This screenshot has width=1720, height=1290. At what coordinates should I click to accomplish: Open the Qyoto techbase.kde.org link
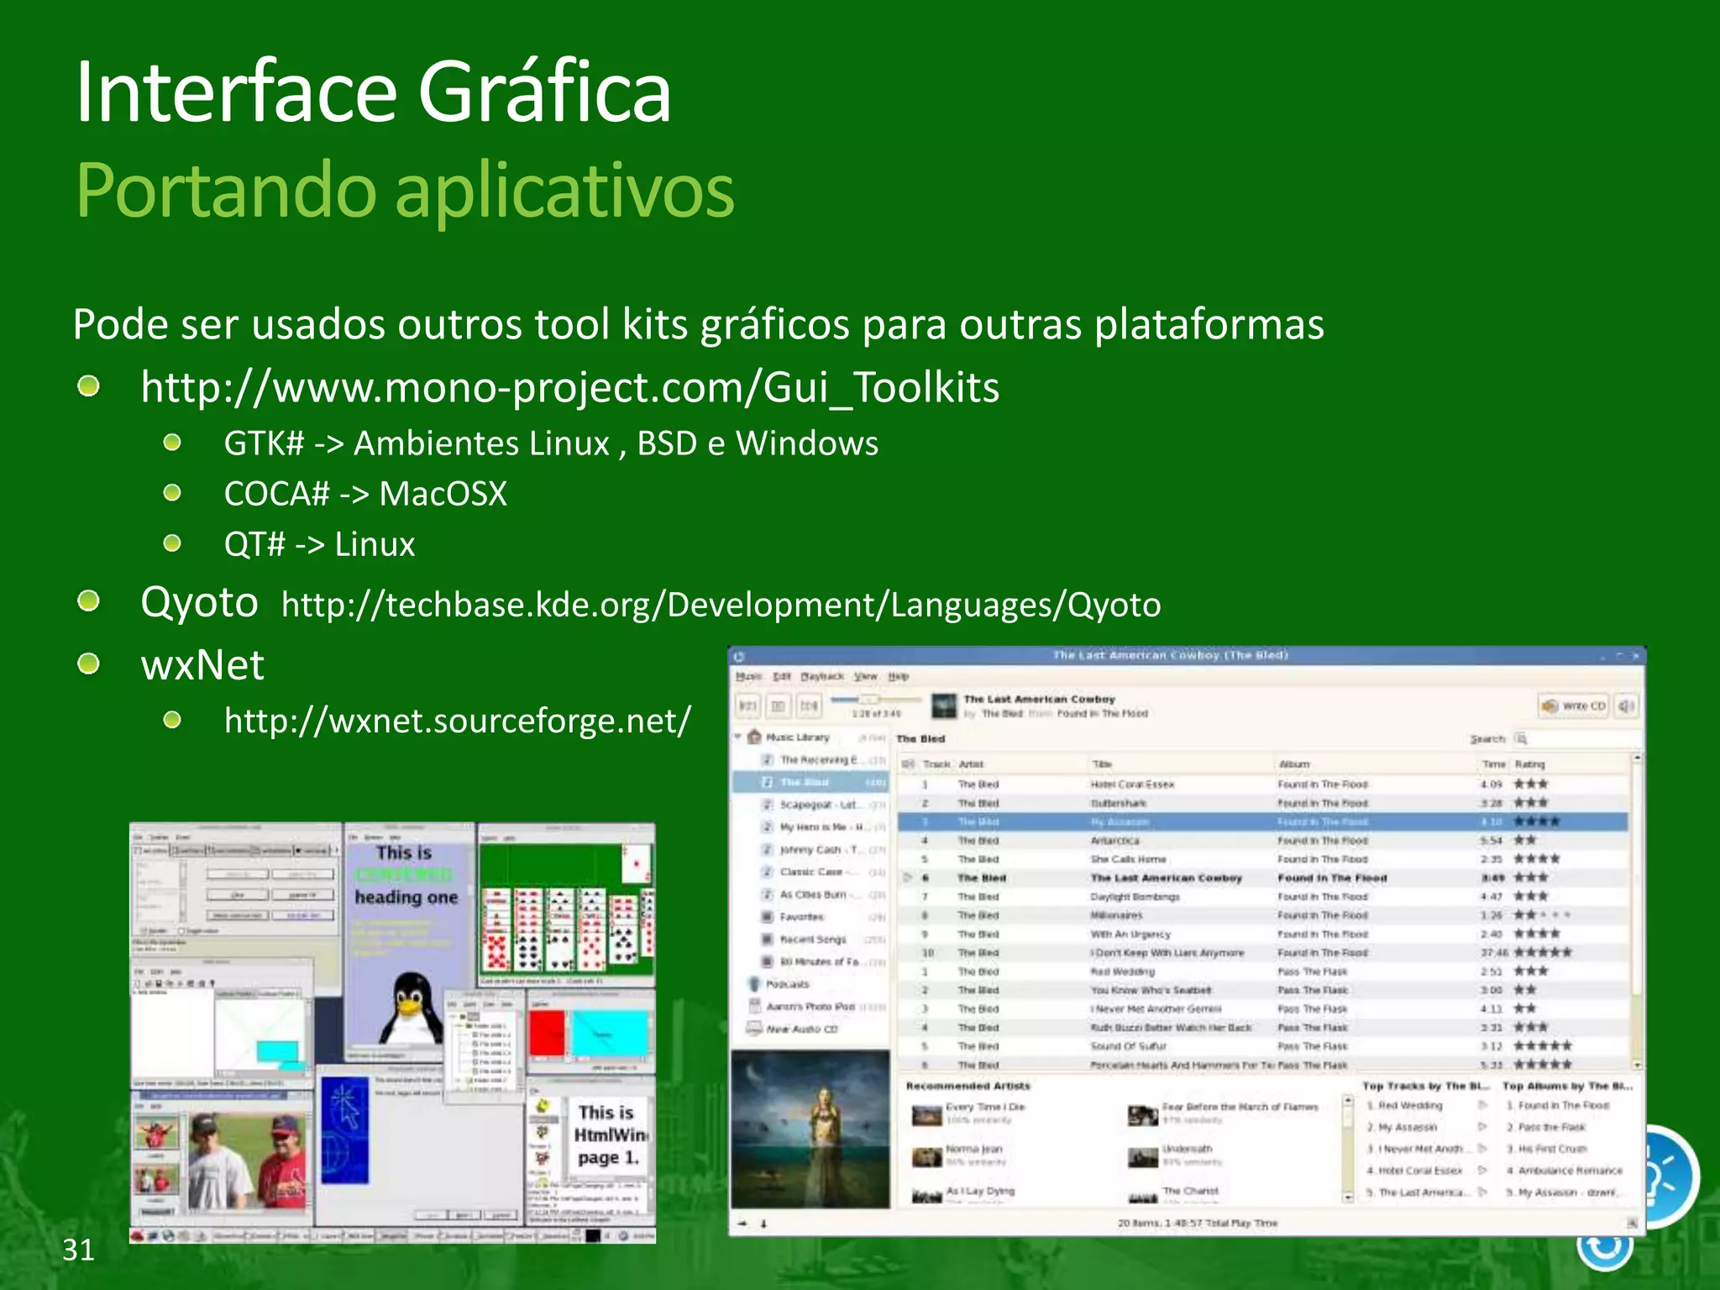click(x=721, y=605)
